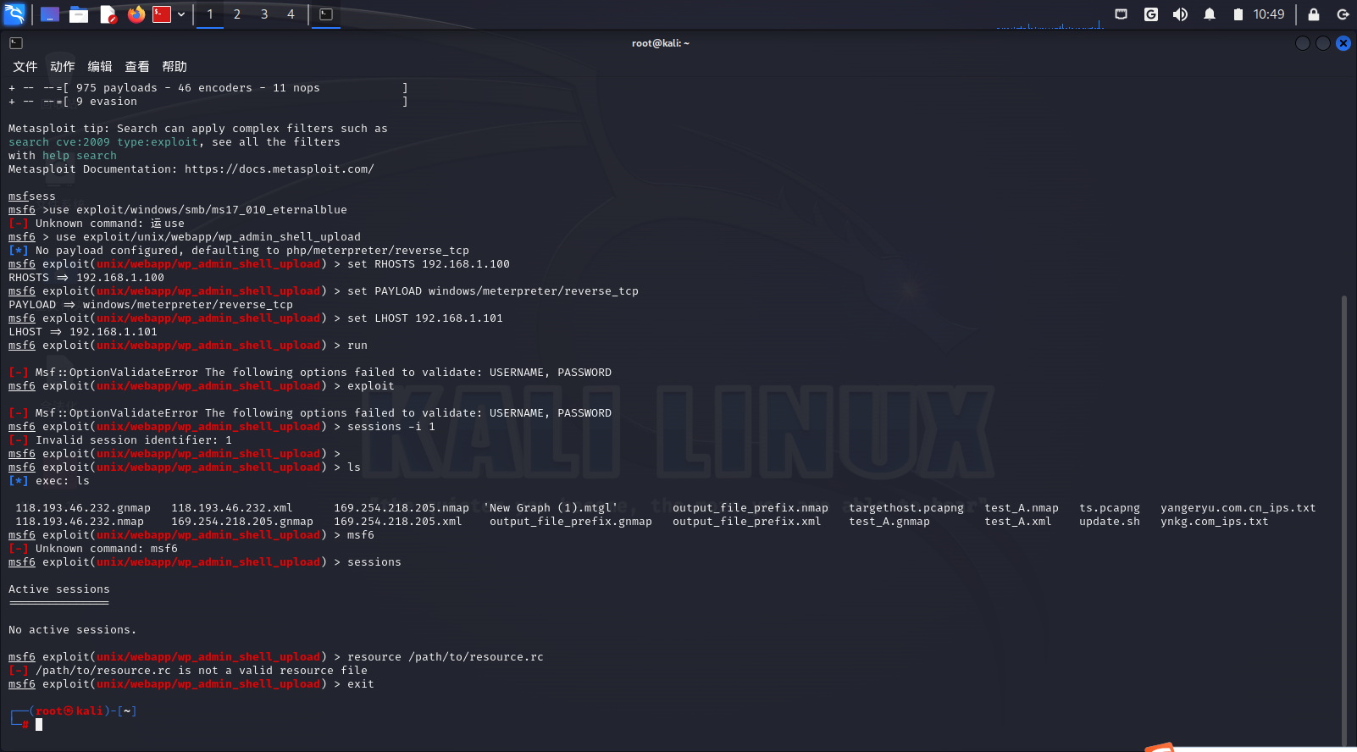This screenshot has width=1357, height=752.
Task: Click file name test_A.gnmap
Action: 889,522
